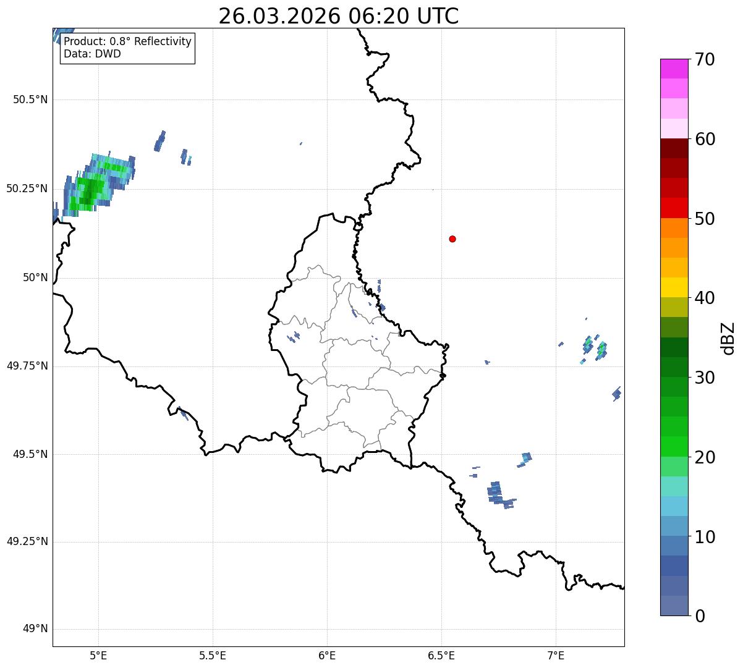The width and height of the screenshot is (743, 668).
Task: Click the '5°E' longitude label
Action: coord(98,655)
